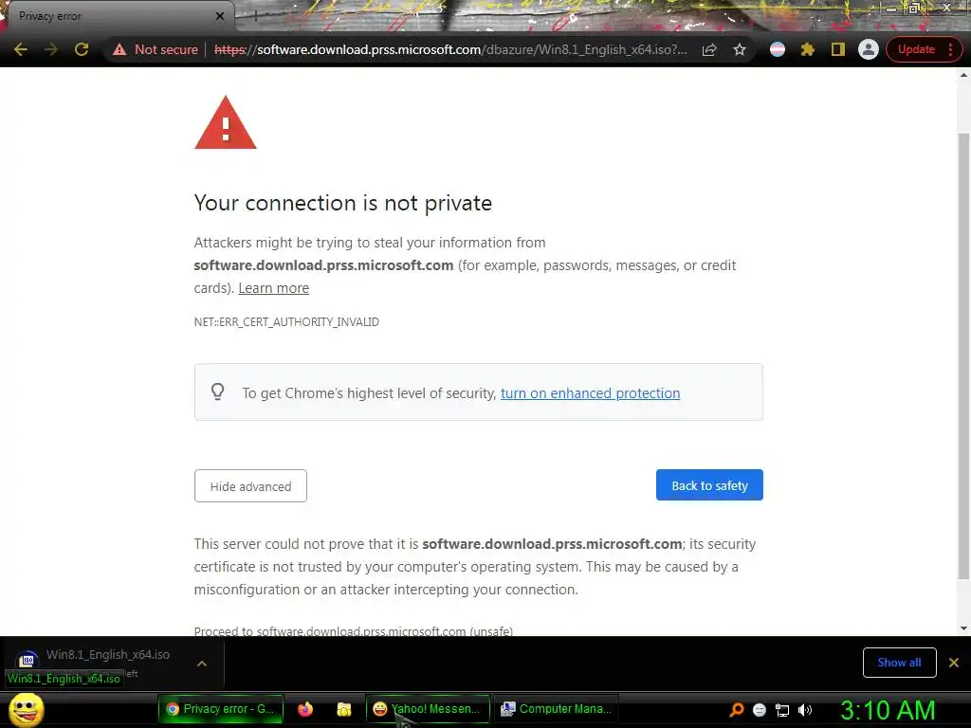The height and width of the screenshot is (728, 971).
Task: Click the scrollbar down arrow
Action: coord(963,628)
